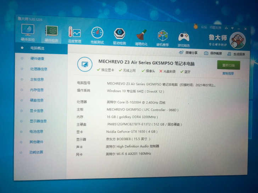The image size is (258, 193).
Task: Click the Nvidia GeForce GTX 1650 value
Action: (x=132, y=131)
